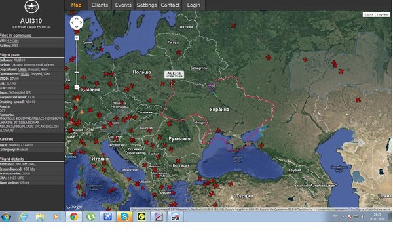Viewport: 393px width, 246px height.
Task: Open Internet Explorer from the taskbar
Action: (24, 216)
